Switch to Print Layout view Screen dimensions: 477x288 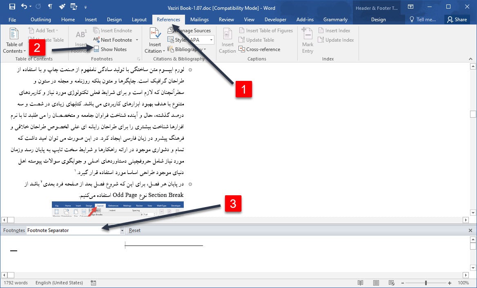pos(376,283)
